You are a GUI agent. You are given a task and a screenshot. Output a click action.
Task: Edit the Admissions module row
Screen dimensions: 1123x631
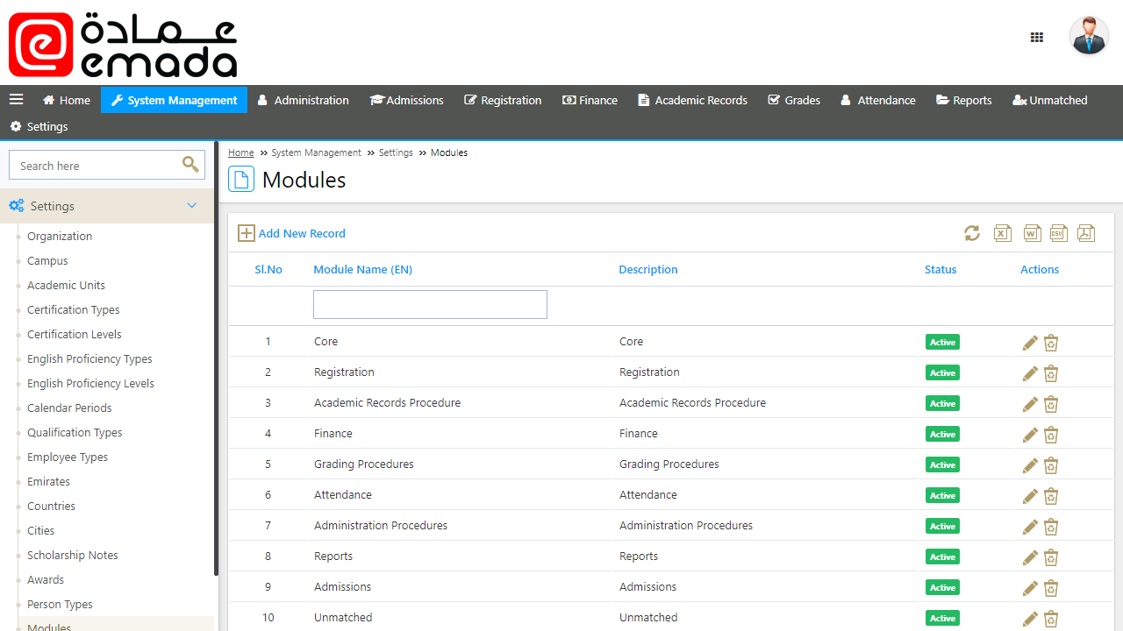point(1030,588)
